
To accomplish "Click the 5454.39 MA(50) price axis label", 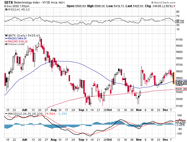I will tap(179, 81).
